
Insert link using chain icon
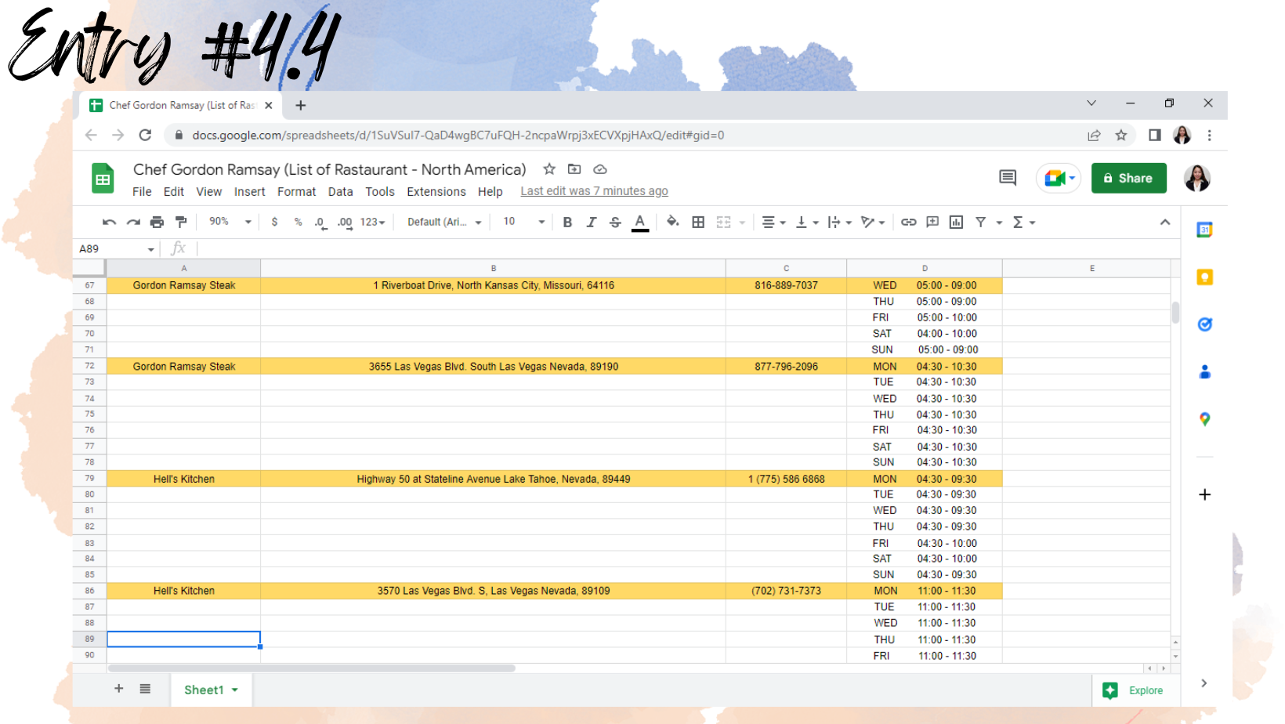pyautogui.click(x=908, y=223)
